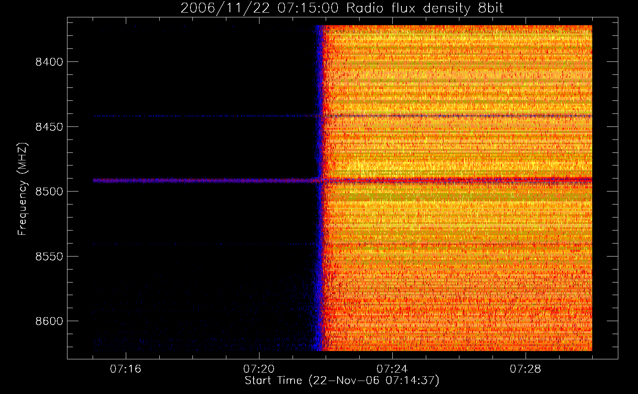
Task: Click the plot title text at top
Action: 342,8
